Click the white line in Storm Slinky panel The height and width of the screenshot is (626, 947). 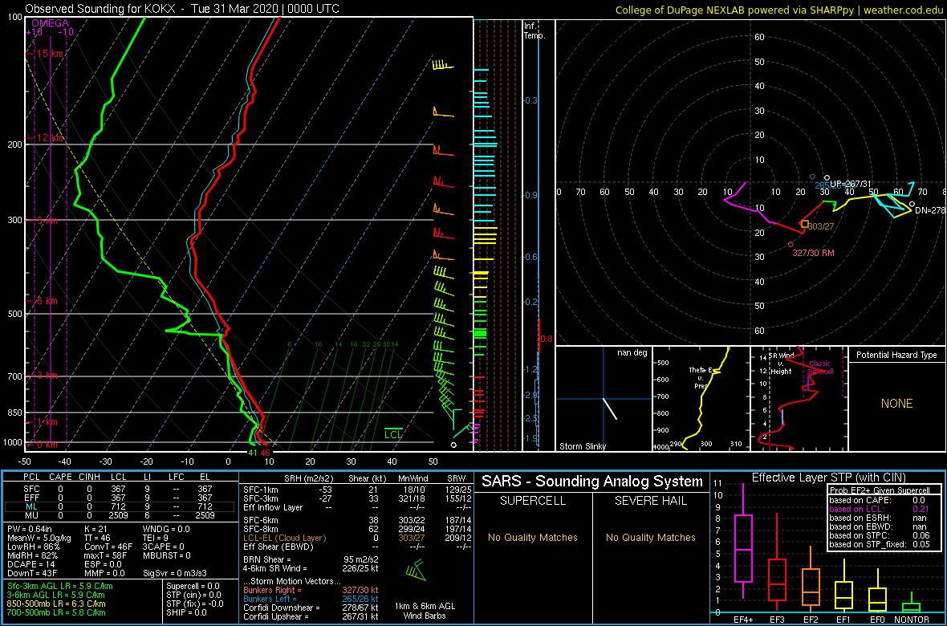610,409
